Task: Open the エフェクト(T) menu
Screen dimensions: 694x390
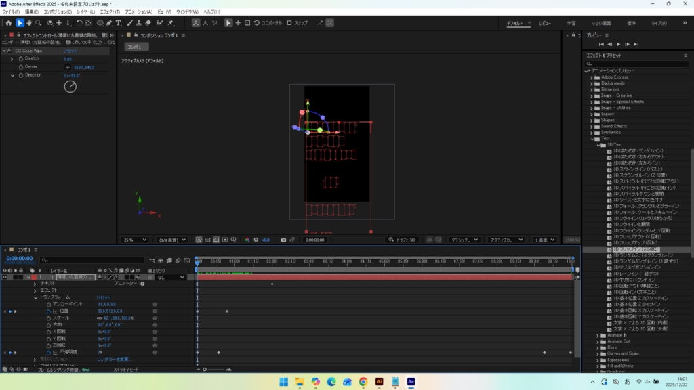Action: pyautogui.click(x=108, y=12)
